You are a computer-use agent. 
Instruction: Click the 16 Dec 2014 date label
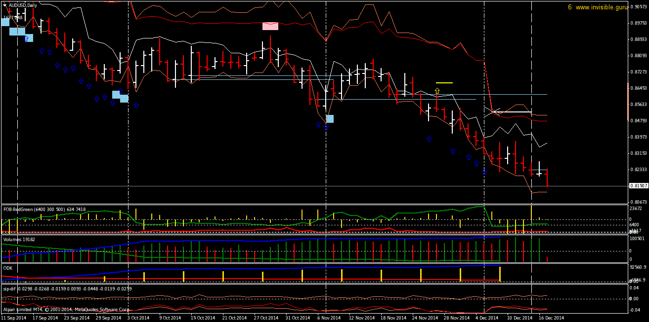point(551,318)
